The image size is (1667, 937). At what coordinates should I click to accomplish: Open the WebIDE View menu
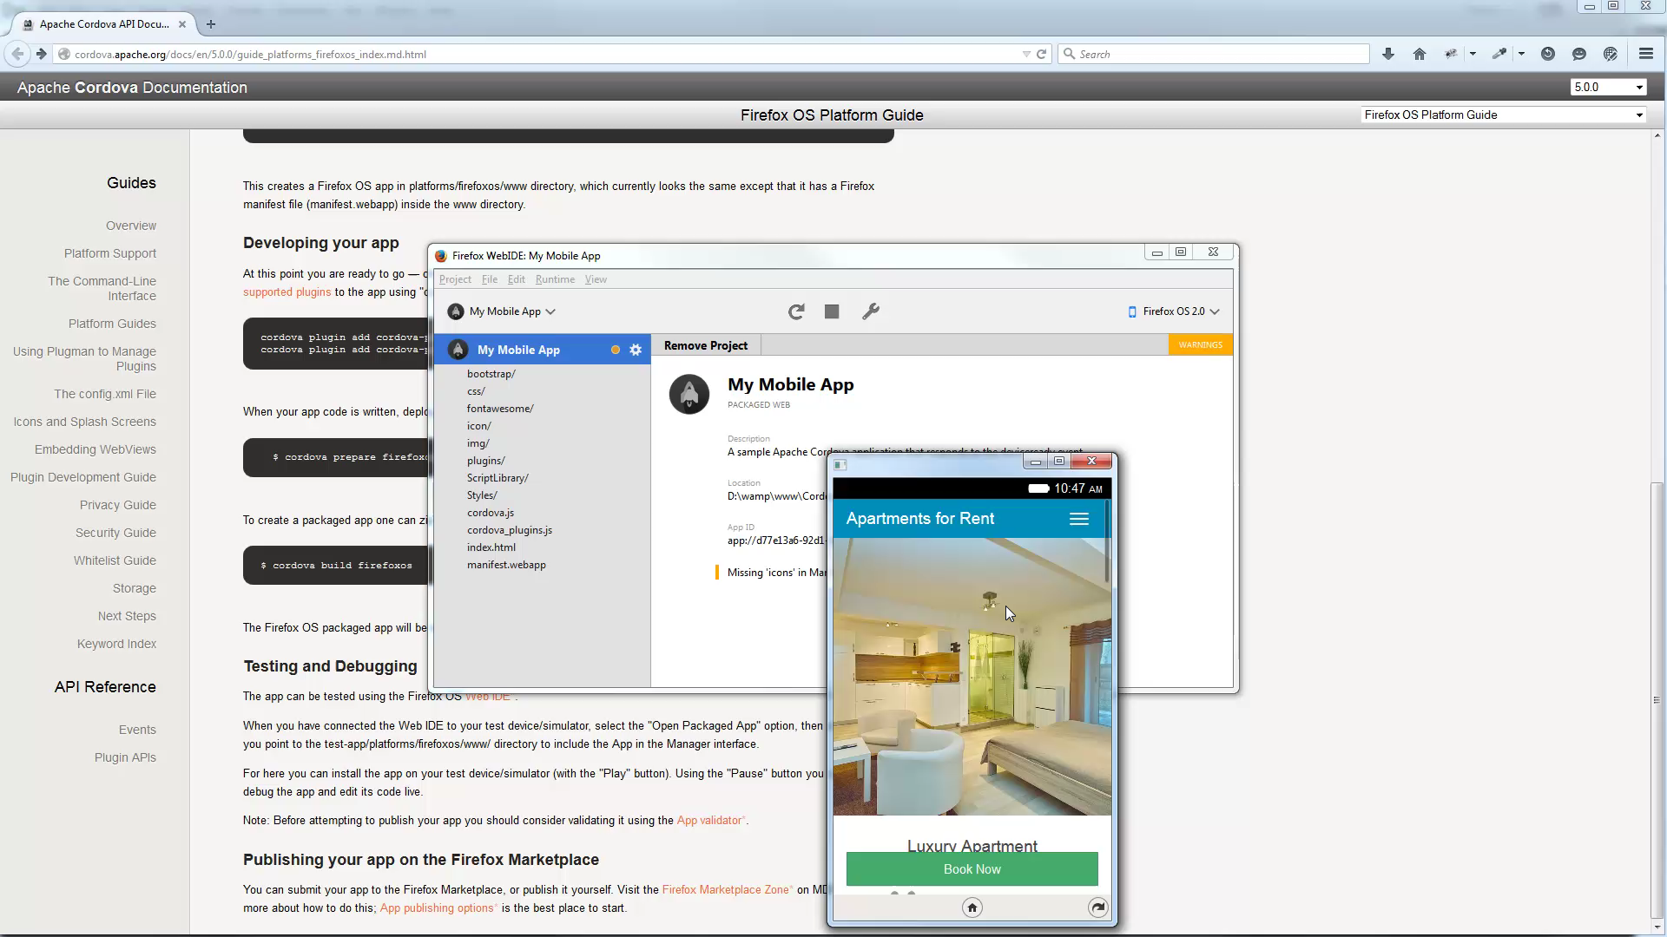(596, 279)
